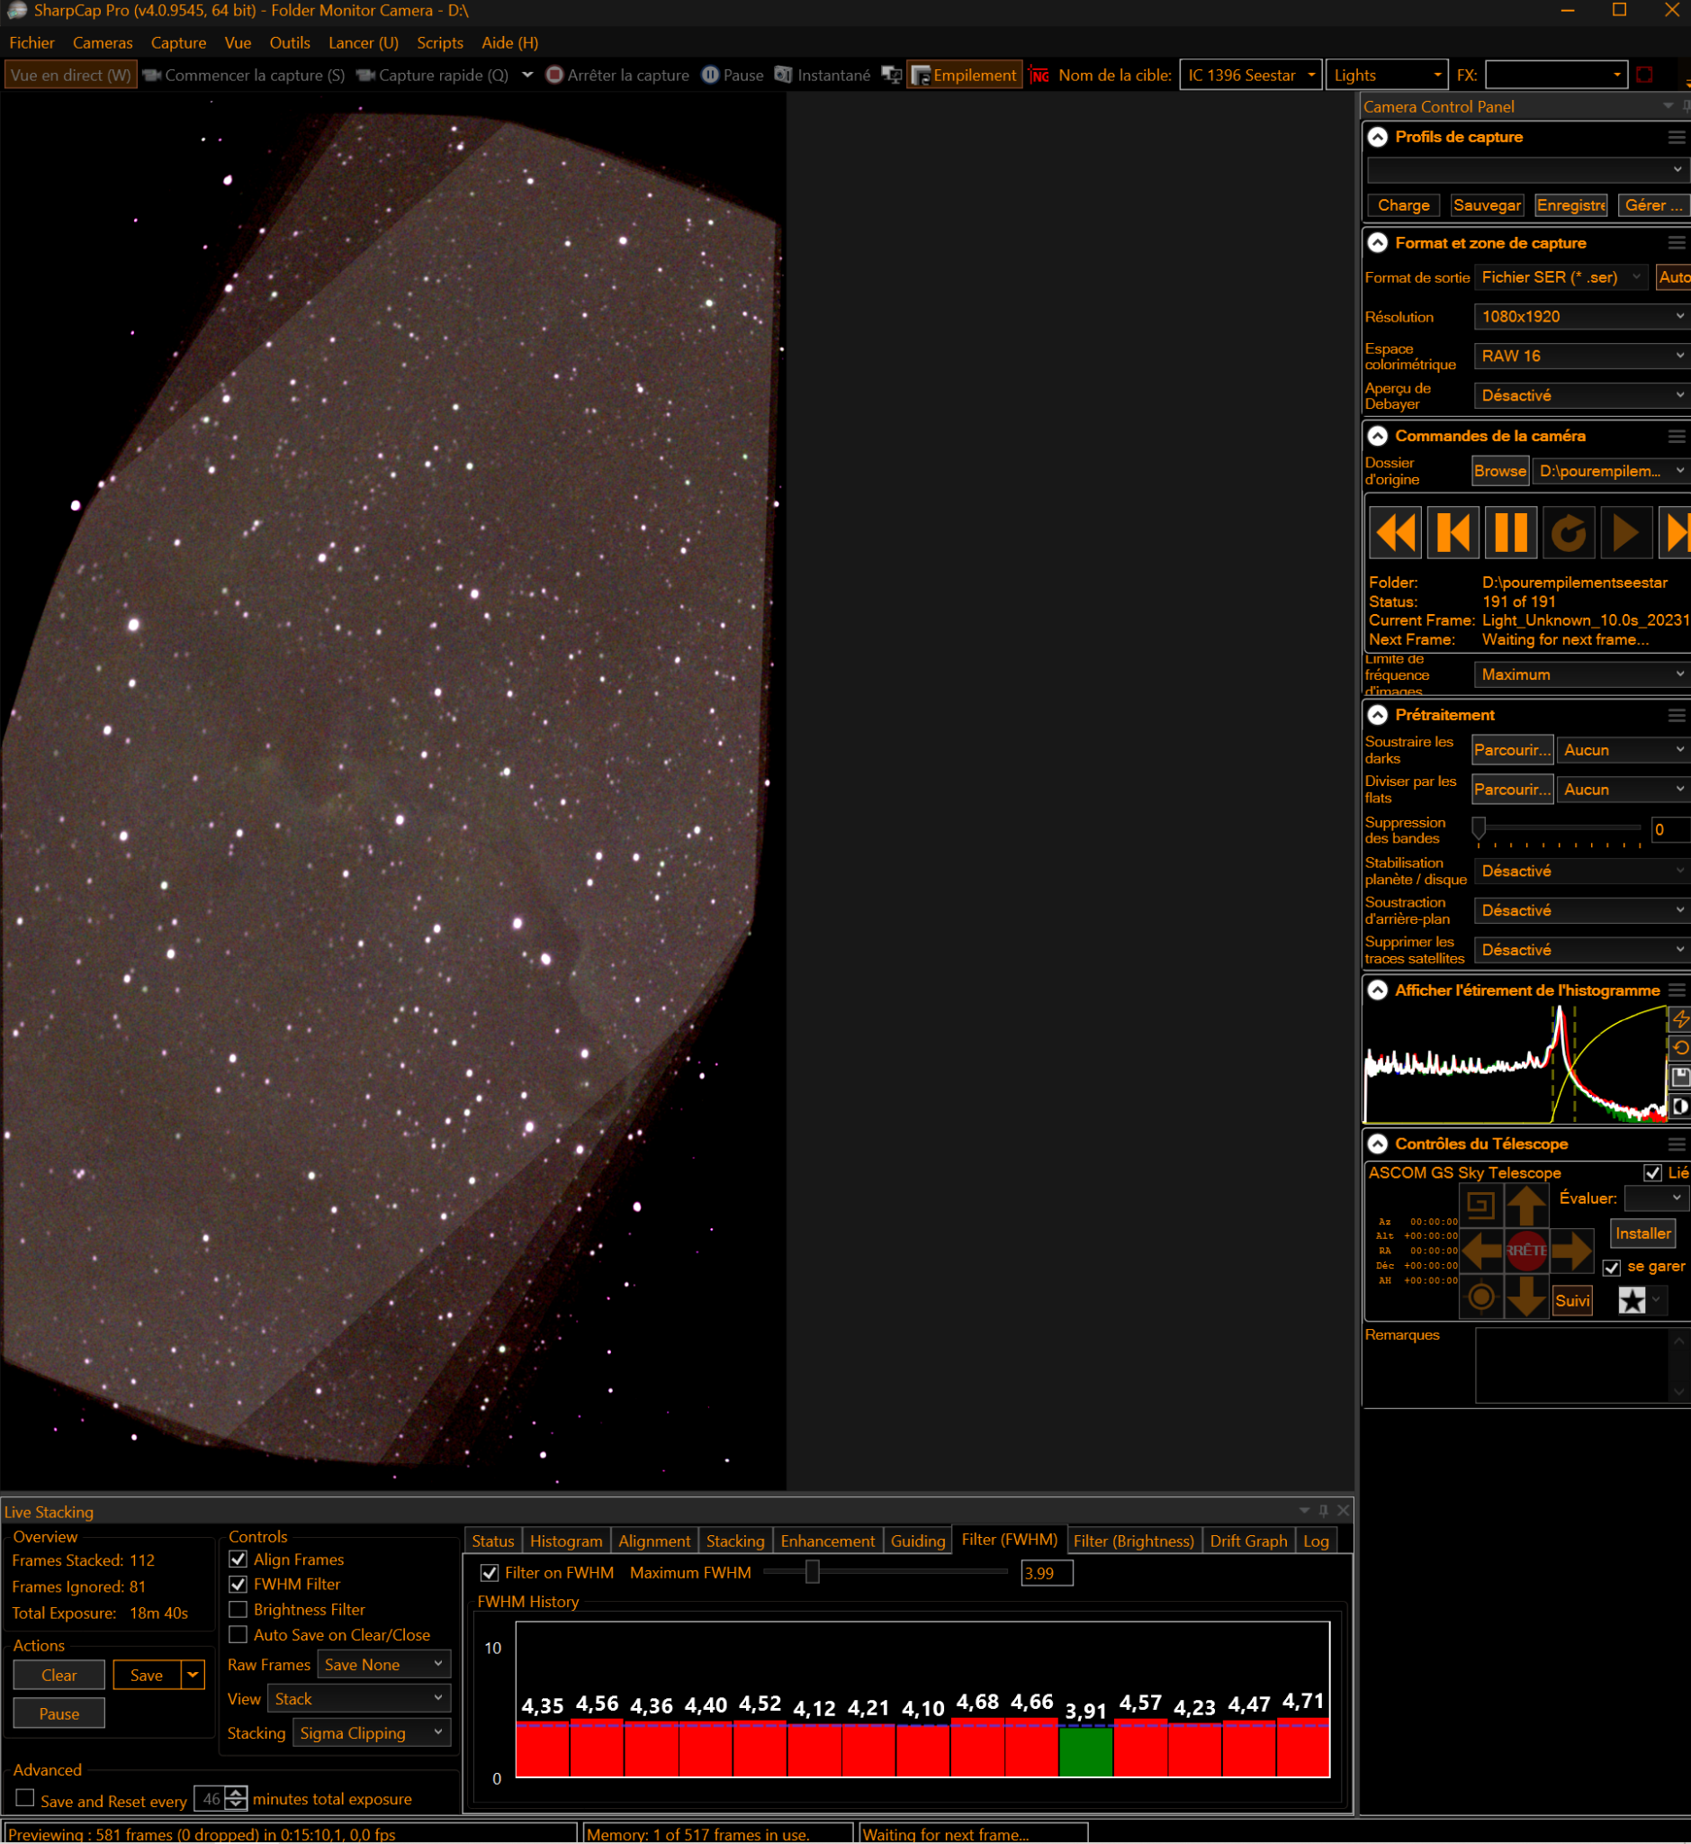Click the Instantané snapshot button
Image resolution: width=1691 pixels, height=1844 pixels.
point(822,75)
